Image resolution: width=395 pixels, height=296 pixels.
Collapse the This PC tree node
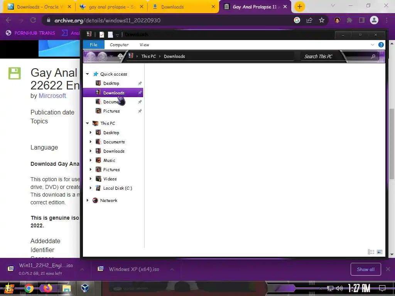point(88,123)
